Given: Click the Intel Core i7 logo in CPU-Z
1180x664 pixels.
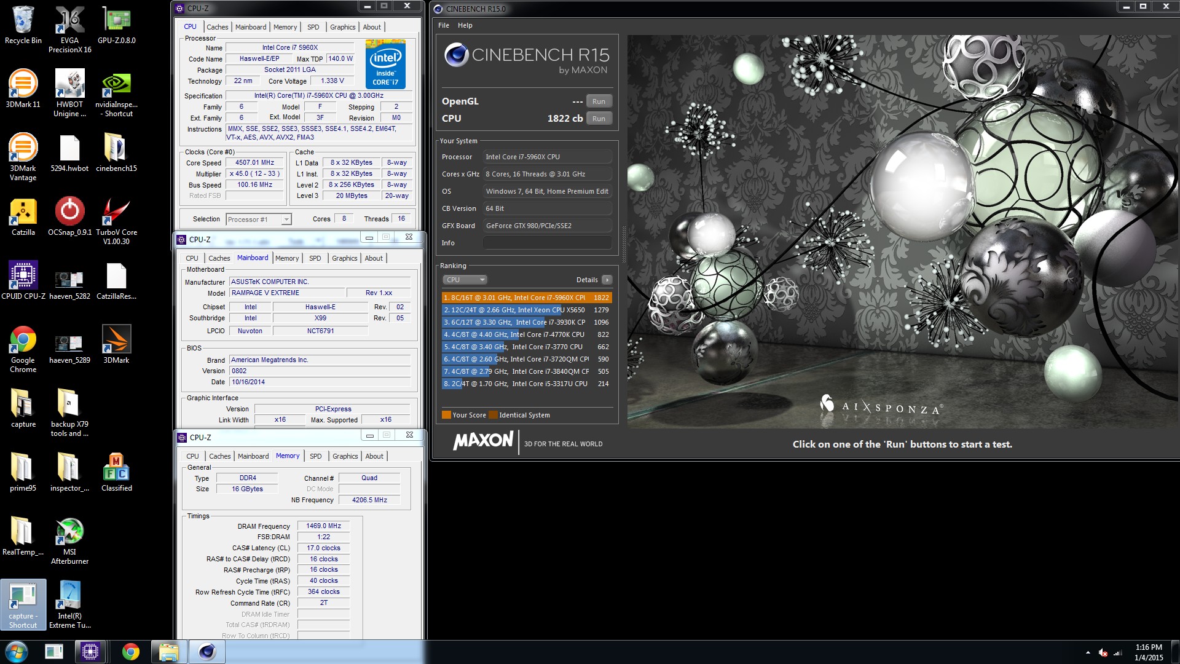Looking at the screenshot, I should pyautogui.click(x=385, y=64).
